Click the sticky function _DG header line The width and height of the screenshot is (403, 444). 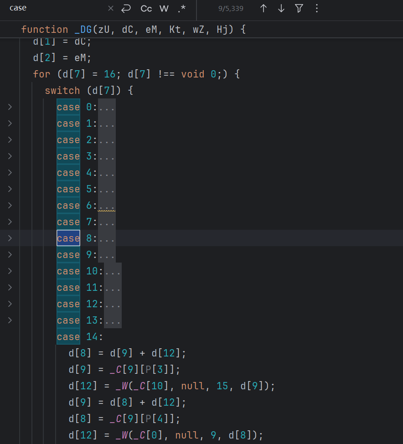(x=134, y=30)
